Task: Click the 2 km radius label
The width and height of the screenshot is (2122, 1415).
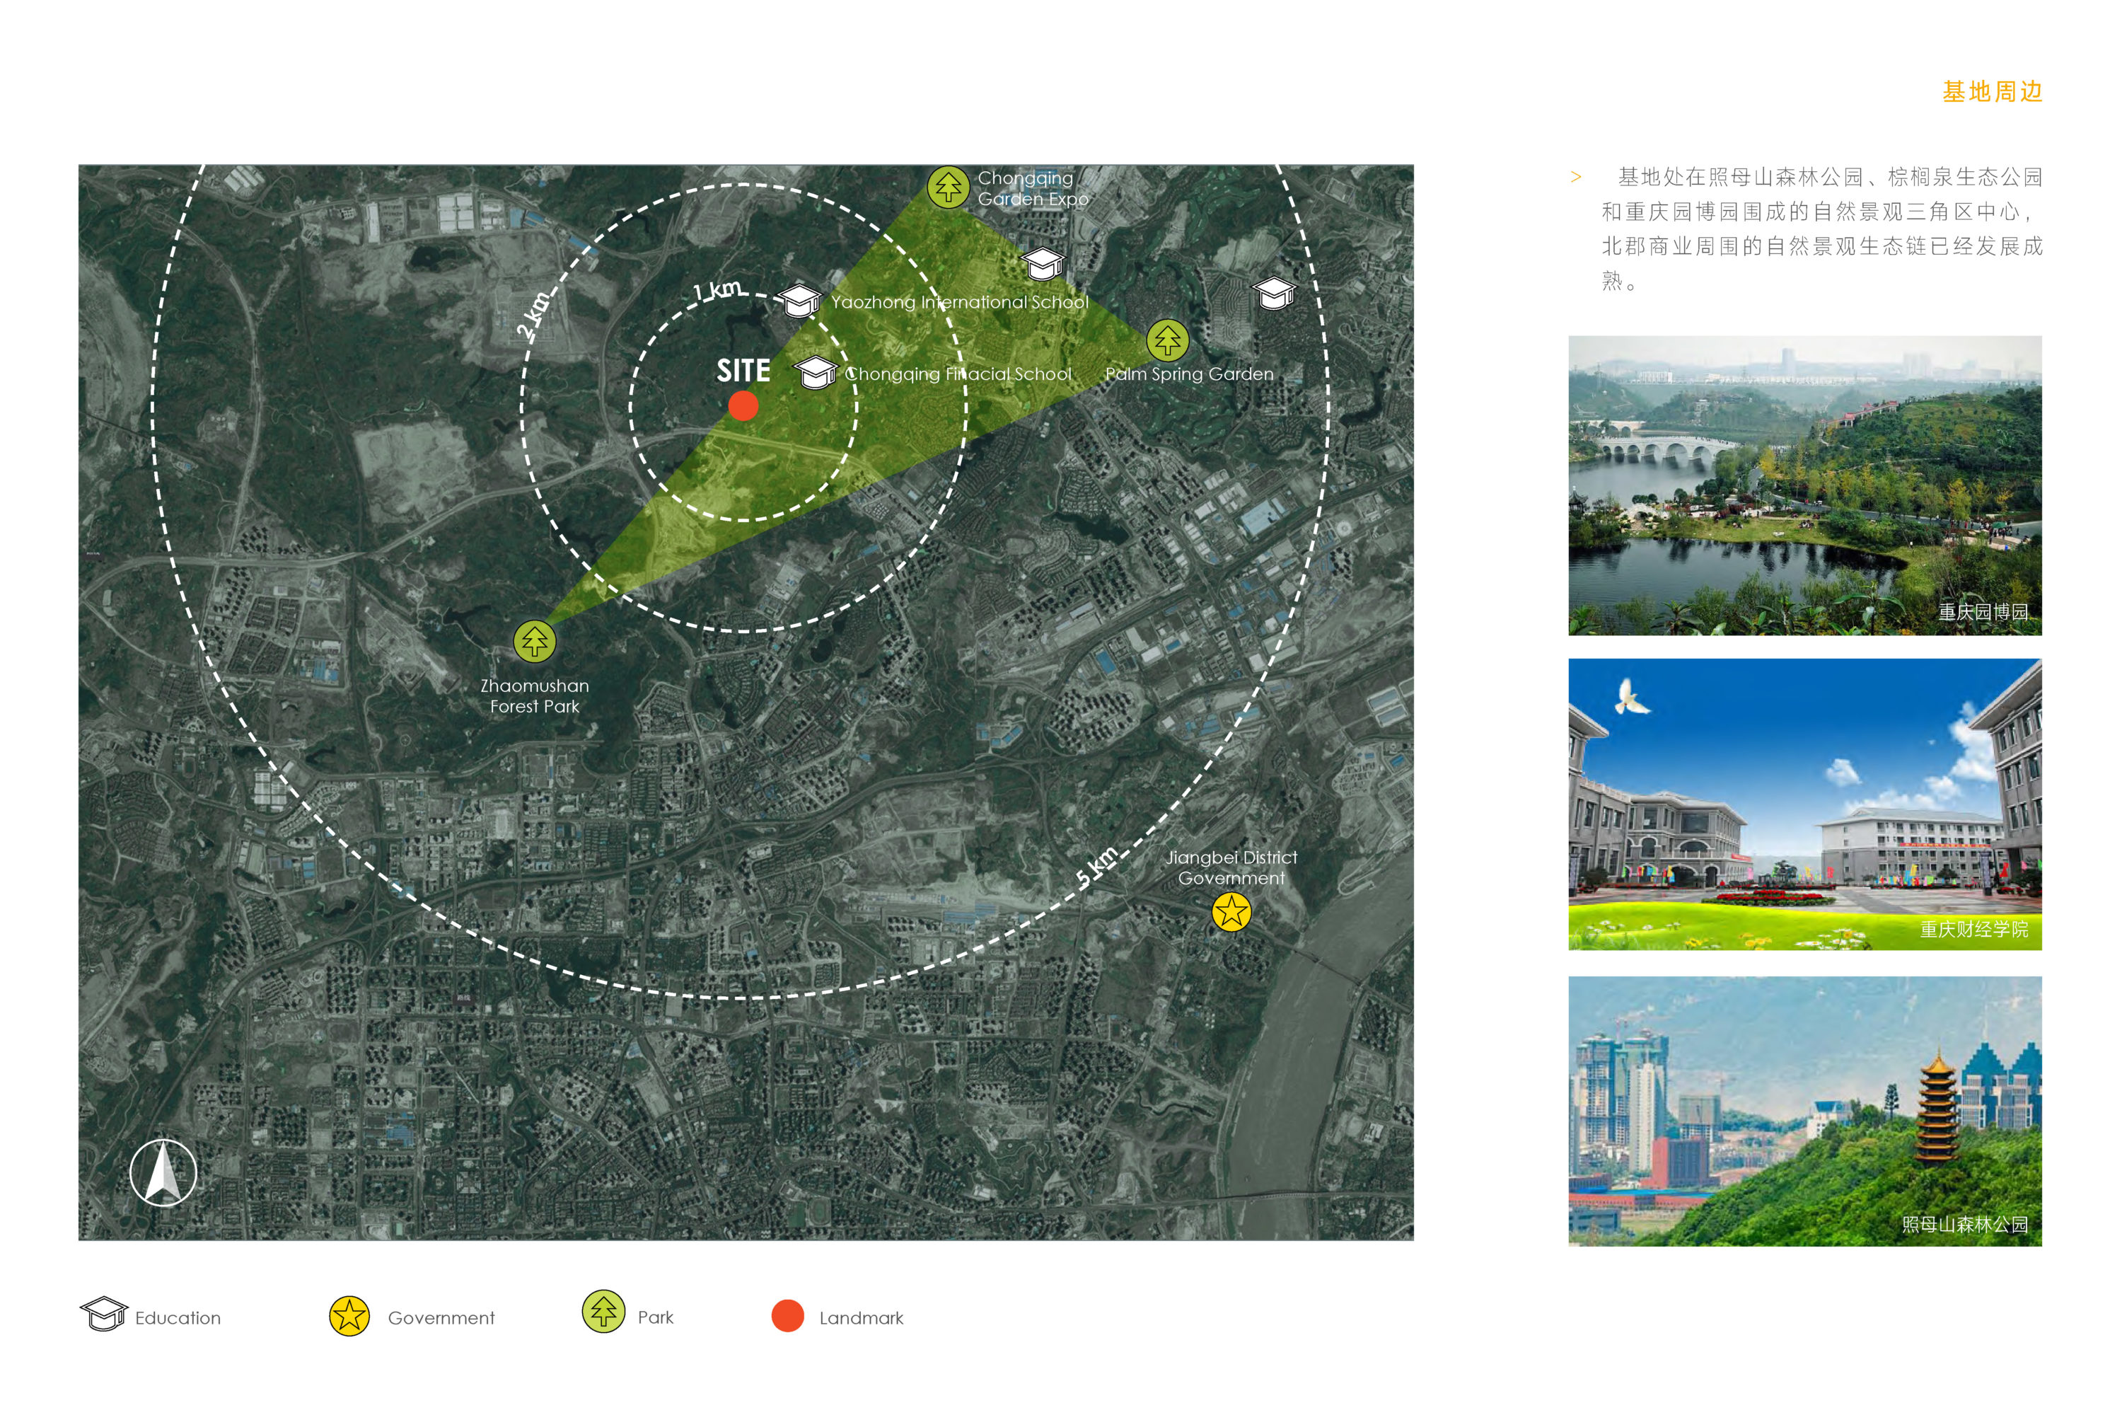Action: [x=534, y=315]
